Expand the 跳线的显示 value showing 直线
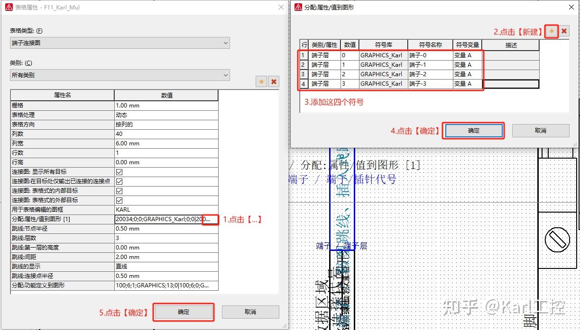Image resolution: width=580 pixels, height=330 pixels. coord(166,266)
